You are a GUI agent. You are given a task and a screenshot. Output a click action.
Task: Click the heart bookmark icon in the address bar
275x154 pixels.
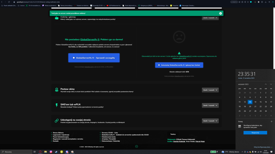tap(251, 2)
